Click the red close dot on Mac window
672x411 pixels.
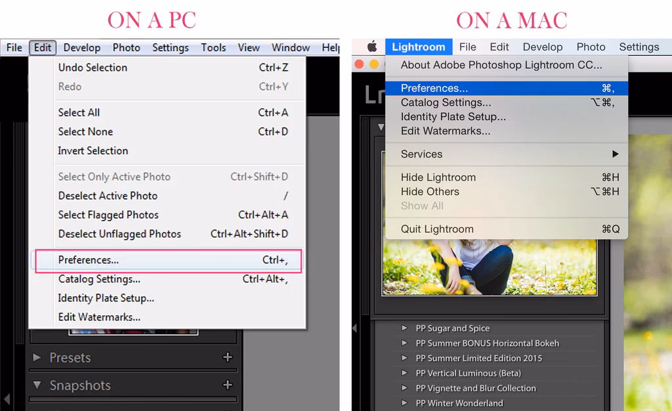(x=359, y=64)
